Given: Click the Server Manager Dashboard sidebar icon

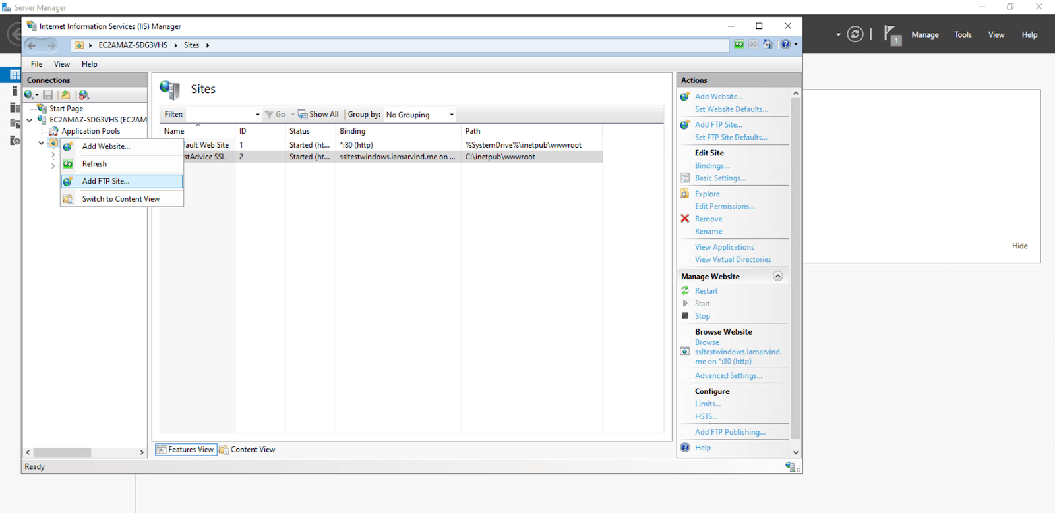Looking at the screenshot, I should point(15,75).
